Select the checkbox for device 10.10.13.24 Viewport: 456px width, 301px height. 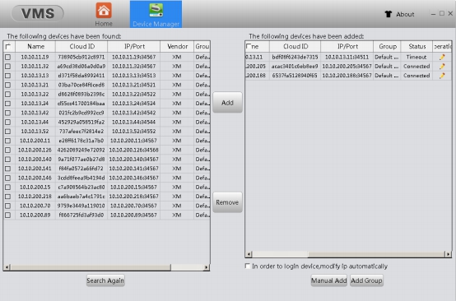click(x=8, y=104)
